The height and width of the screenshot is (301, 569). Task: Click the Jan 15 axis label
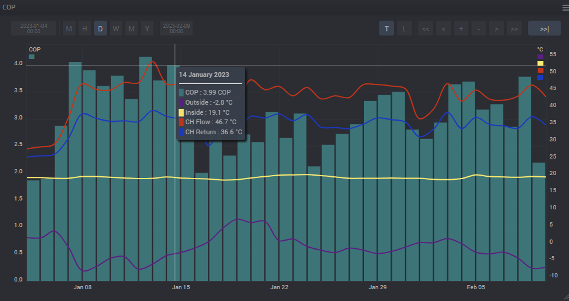click(181, 287)
